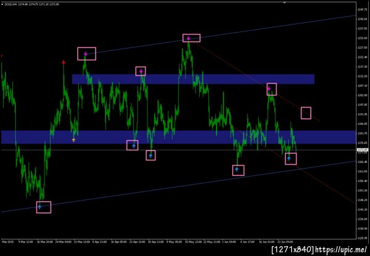Click price axis label 1136.00
The width and height of the screenshot is (370, 256).
pyautogui.click(x=362, y=219)
